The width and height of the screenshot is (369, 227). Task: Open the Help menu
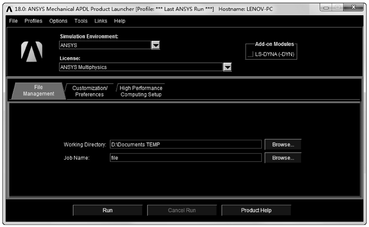click(x=120, y=21)
